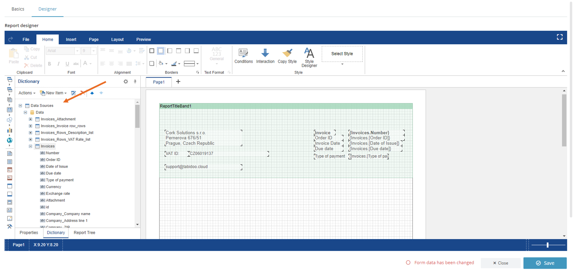Toggle all borders option
This screenshot has width=578, height=274.
click(152, 51)
